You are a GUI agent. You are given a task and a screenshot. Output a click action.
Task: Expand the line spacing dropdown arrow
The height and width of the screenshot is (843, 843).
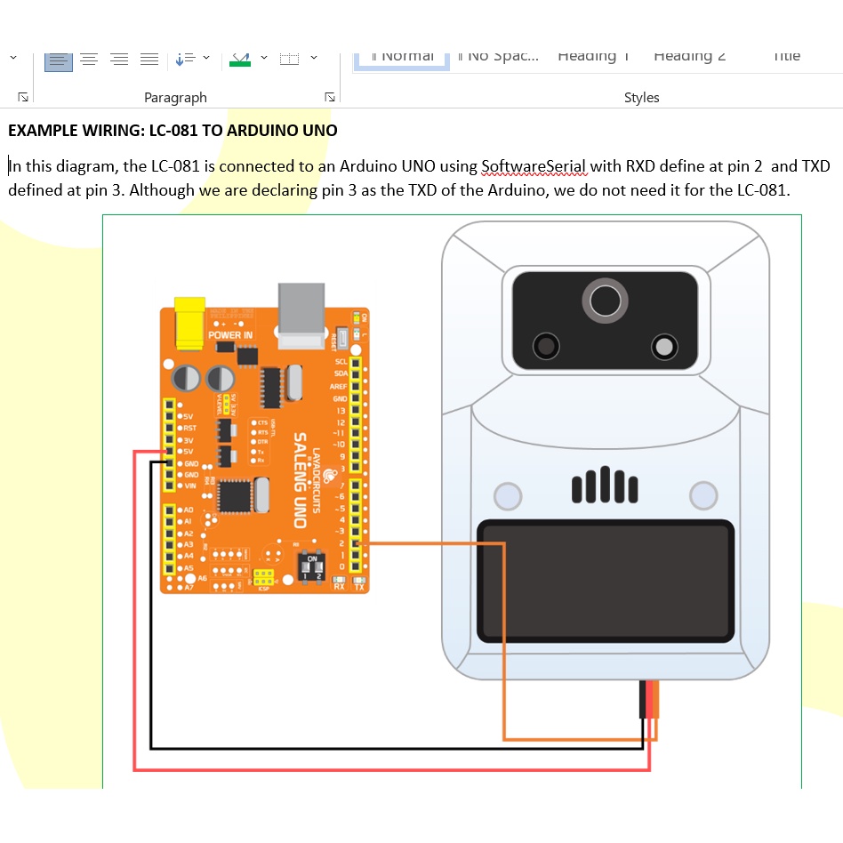206,58
